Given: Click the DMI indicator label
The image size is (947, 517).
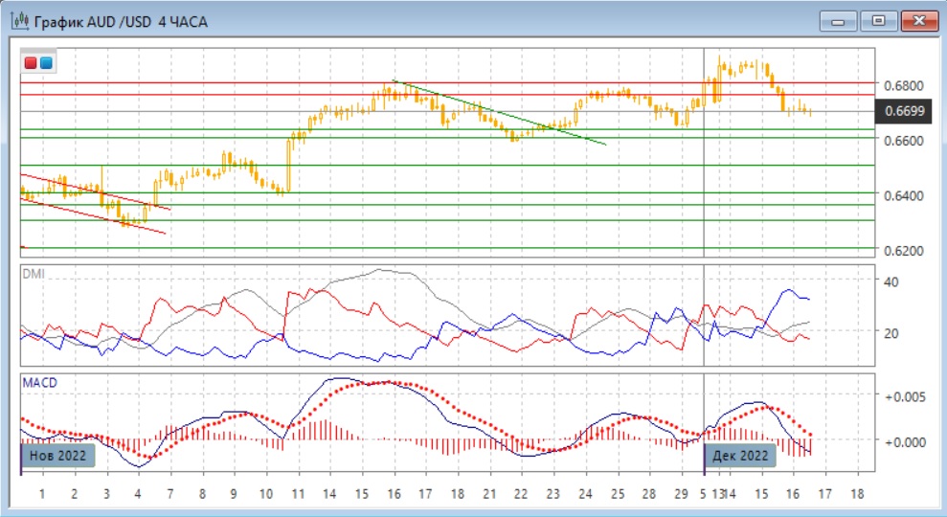Looking at the screenshot, I should click(x=34, y=274).
